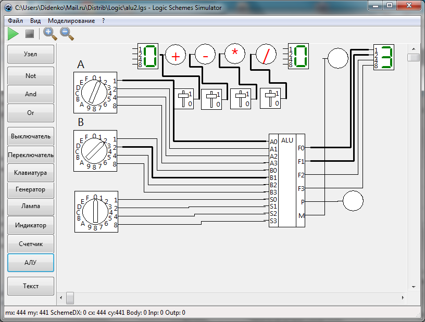Select the АЛУ component button
425x322 pixels.
click(31, 263)
